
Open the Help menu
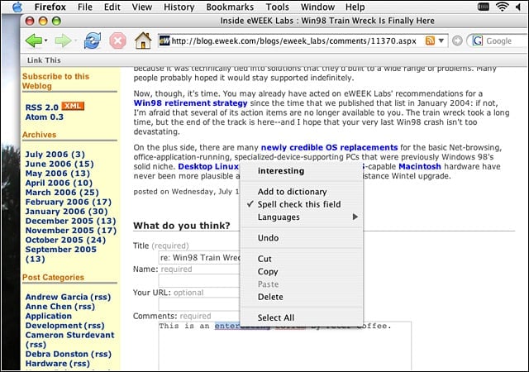355,7
